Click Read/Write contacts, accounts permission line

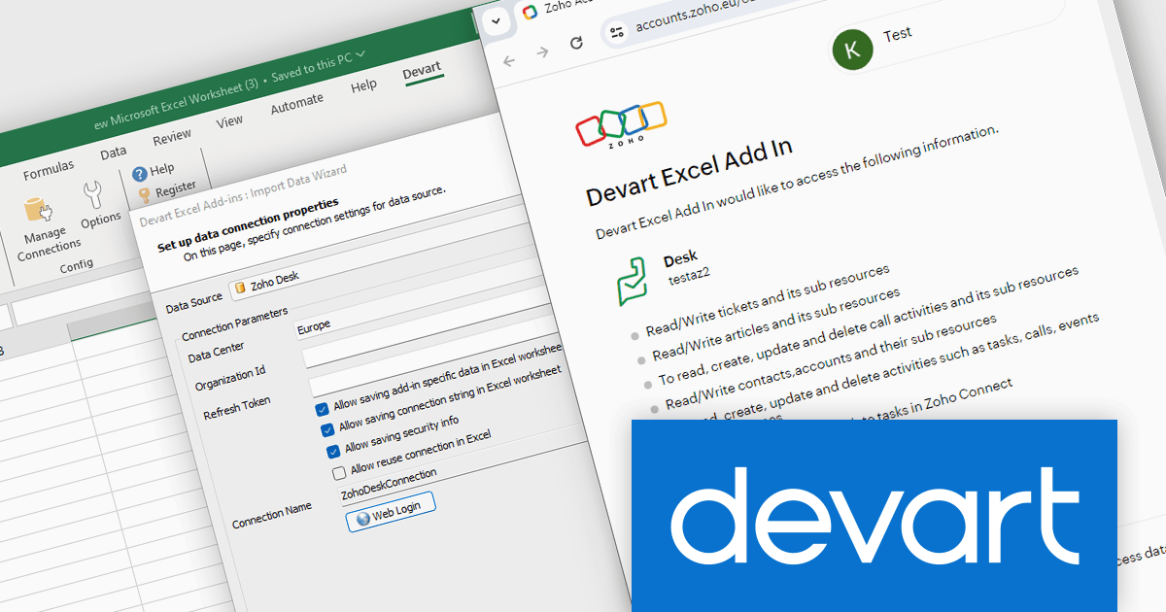pyautogui.click(x=831, y=361)
